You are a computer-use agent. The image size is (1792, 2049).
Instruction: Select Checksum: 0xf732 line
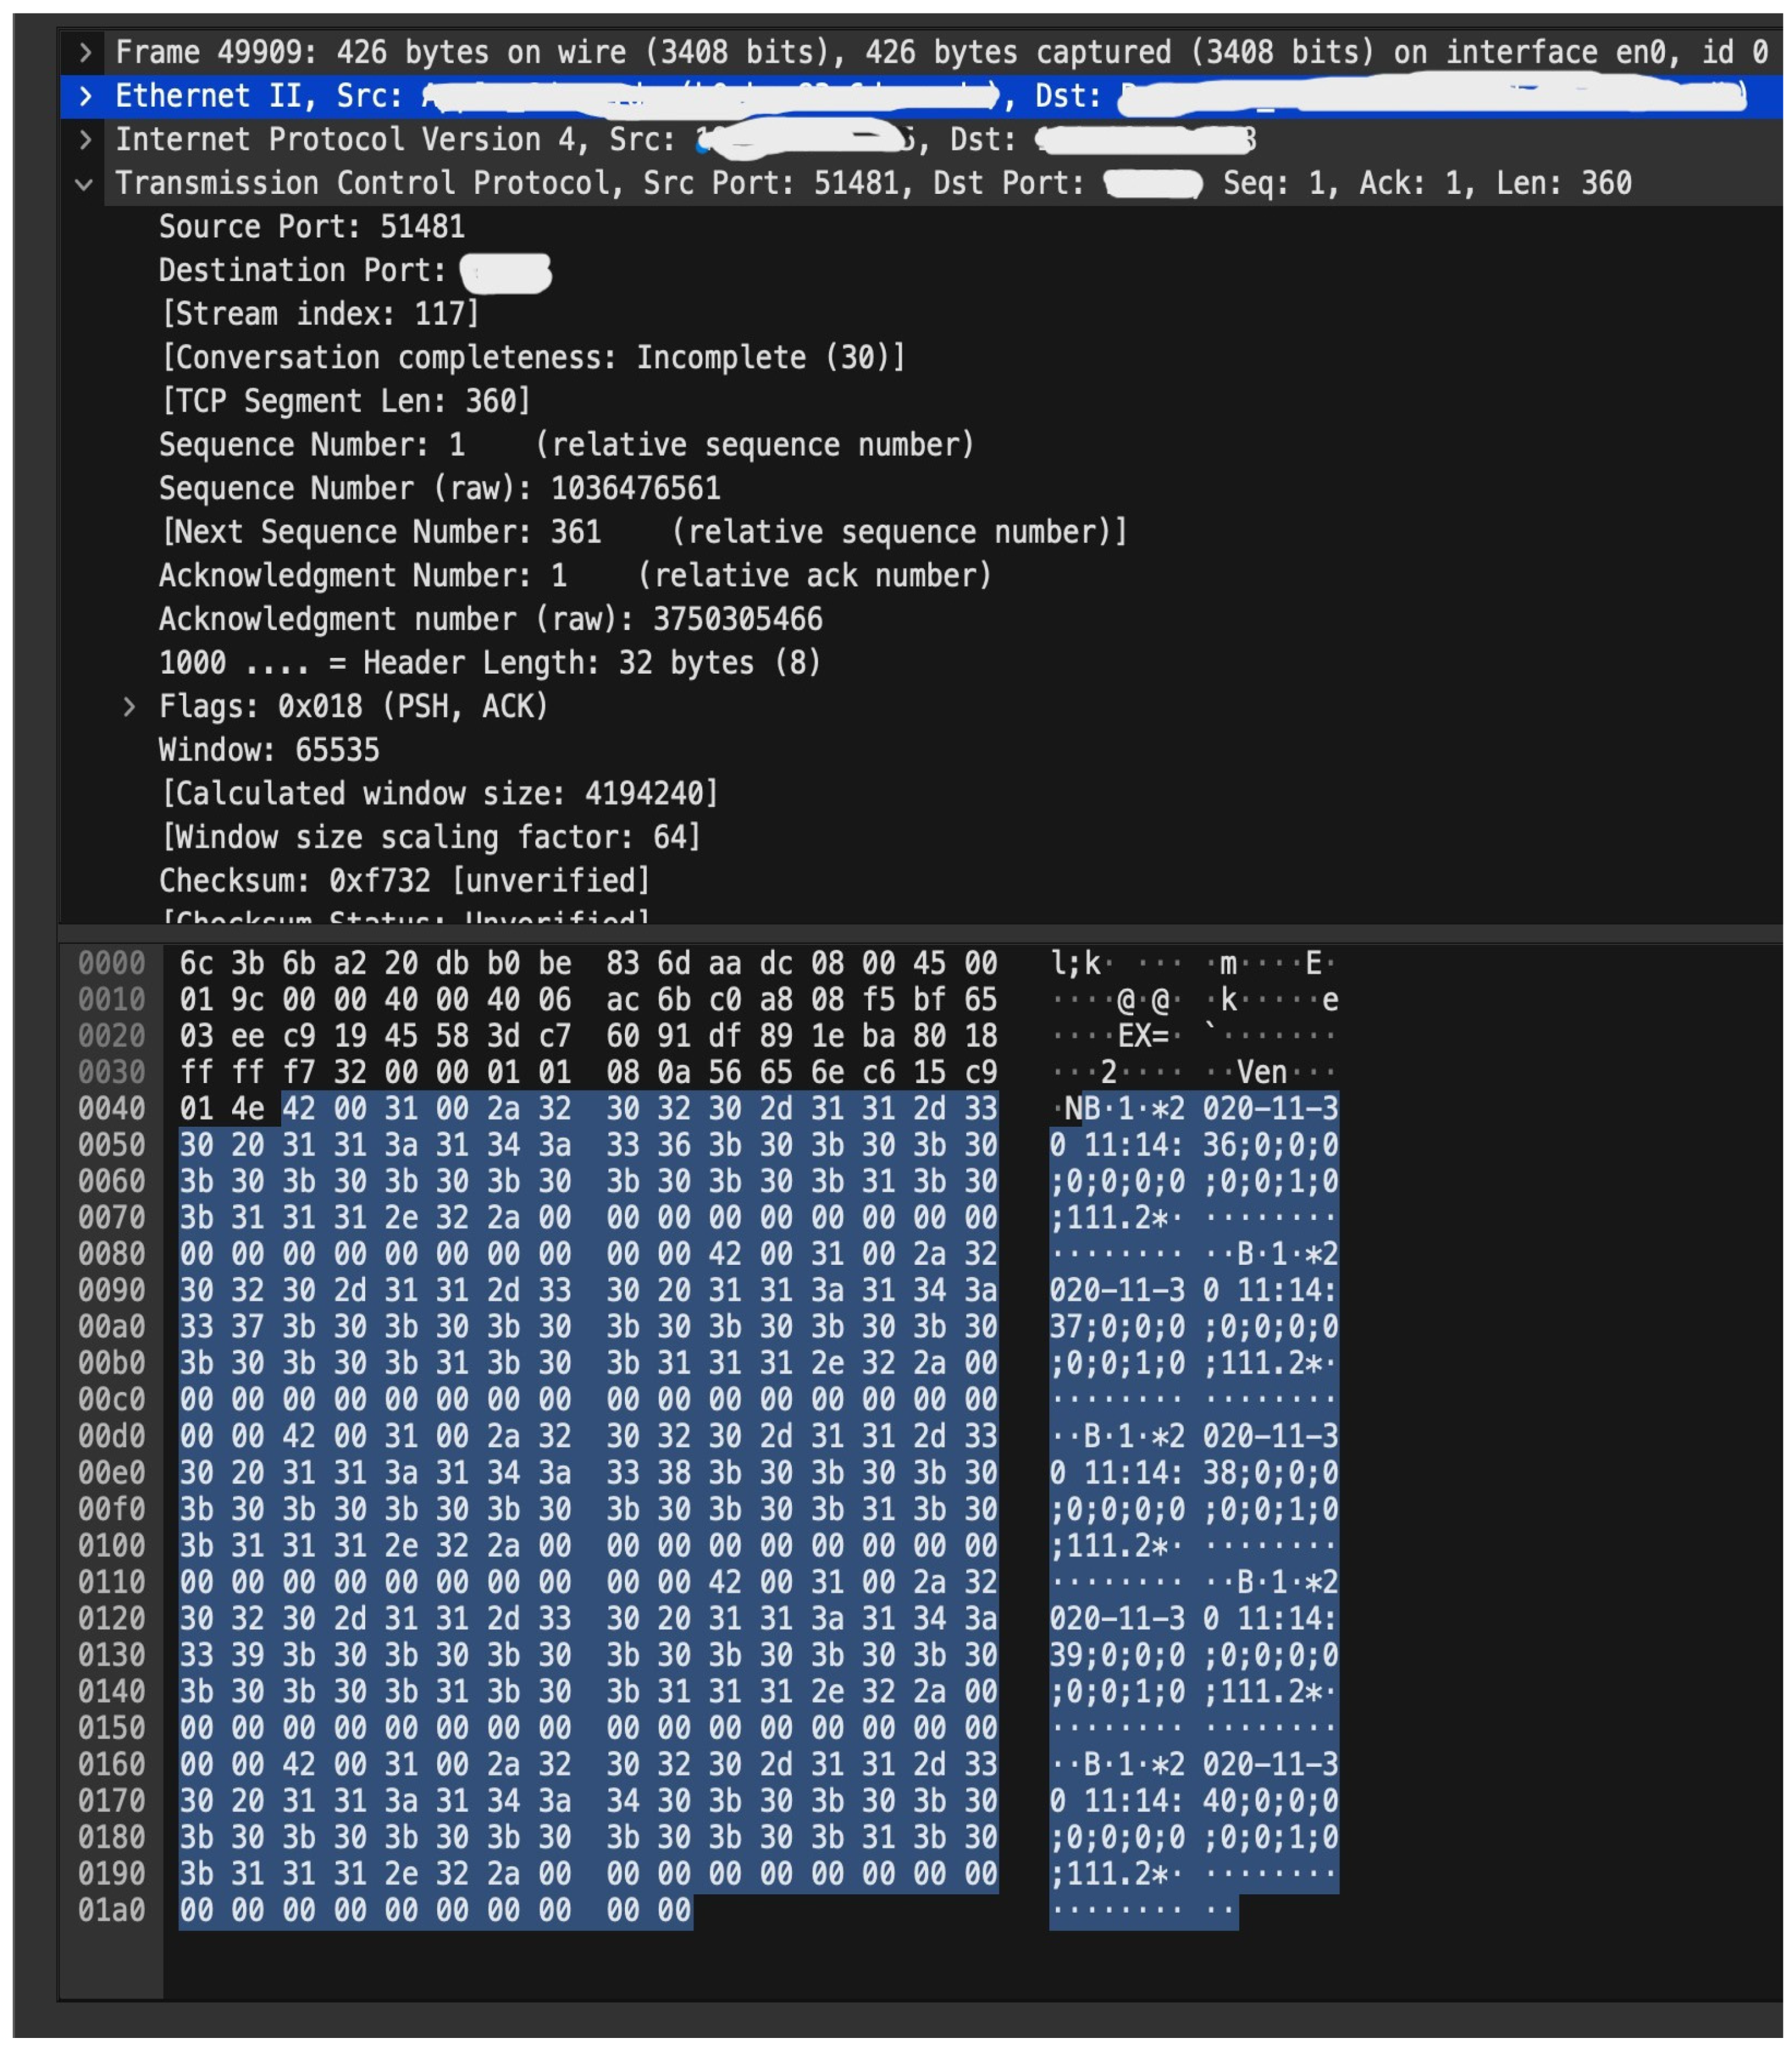click(x=404, y=882)
